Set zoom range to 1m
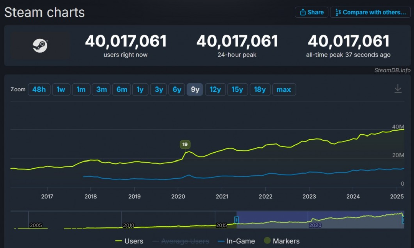 coord(81,90)
